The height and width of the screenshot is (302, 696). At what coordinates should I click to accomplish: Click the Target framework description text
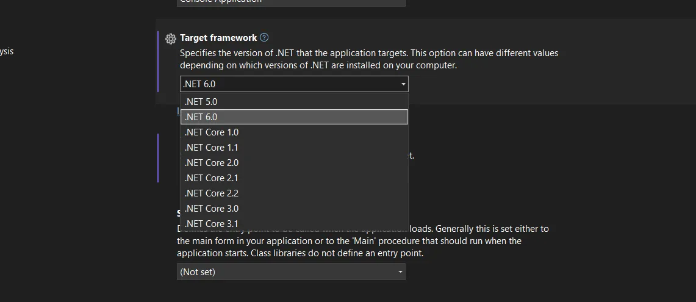tap(368, 59)
